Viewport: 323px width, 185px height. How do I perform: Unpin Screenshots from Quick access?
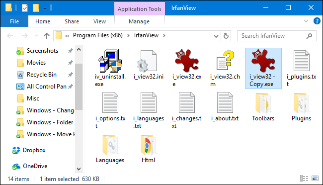[71, 51]
